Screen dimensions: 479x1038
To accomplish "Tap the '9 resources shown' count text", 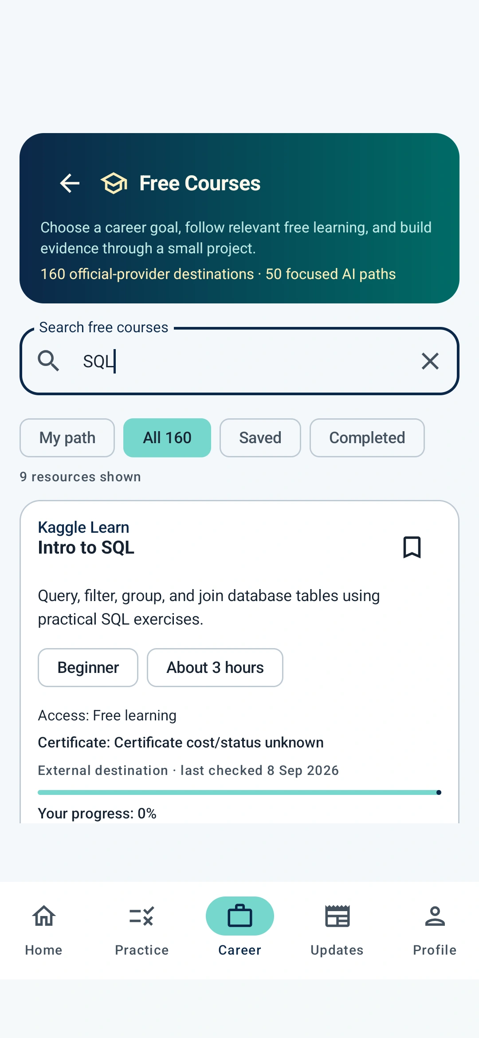I will point(80,477).
